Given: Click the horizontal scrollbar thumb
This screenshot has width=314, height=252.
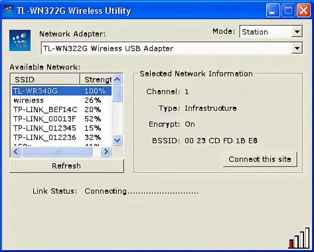Looking at the screenshot, I should pos(57,152).
